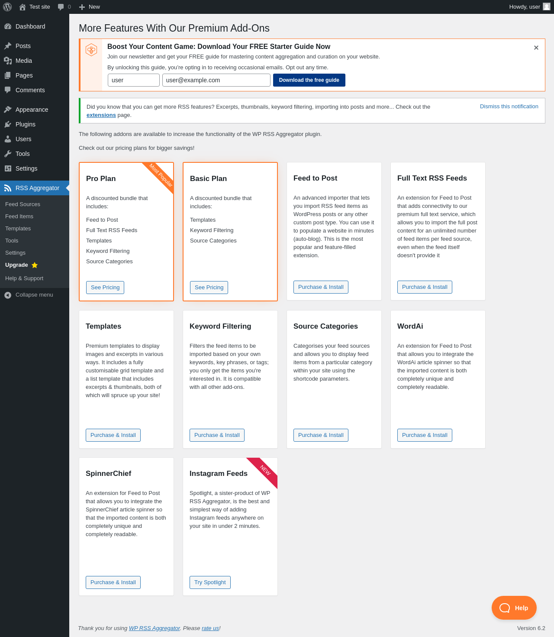This screenshot has width=554, height=637.
Task: Open the Pages menu item
Action: click(35, 75)
